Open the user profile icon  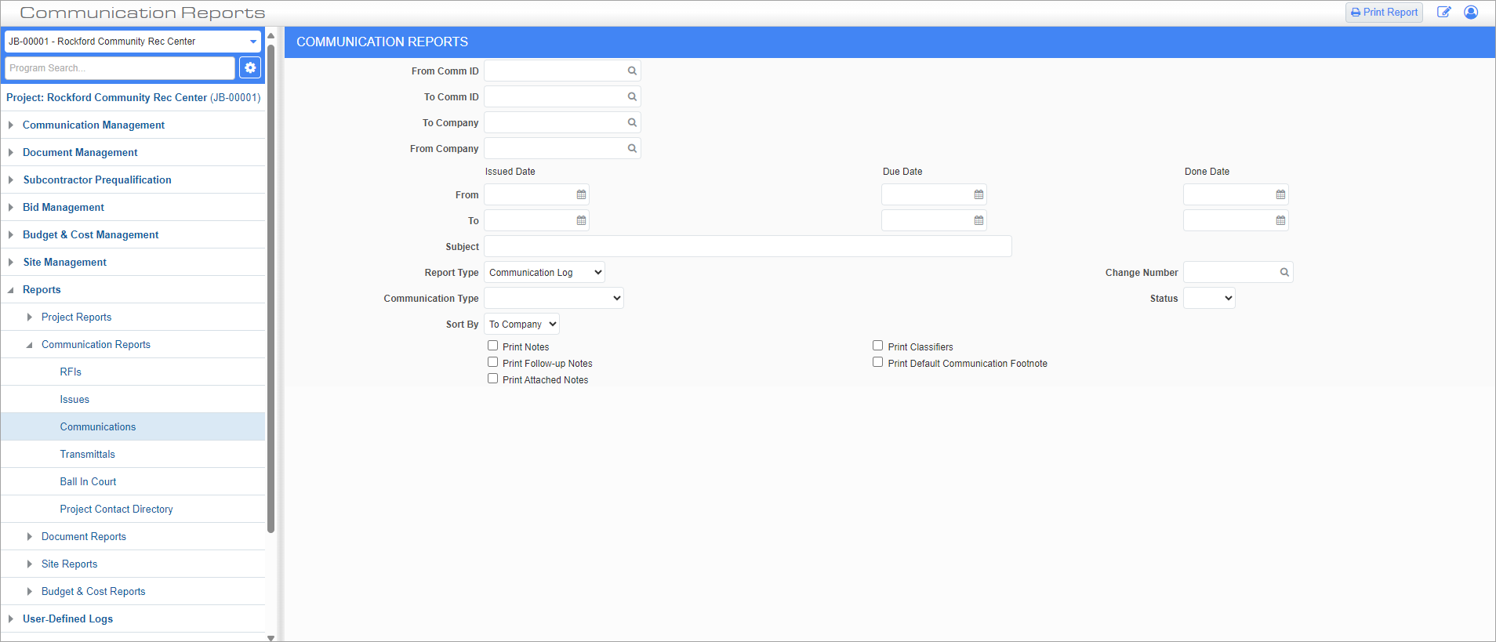tap(1471, 13)
